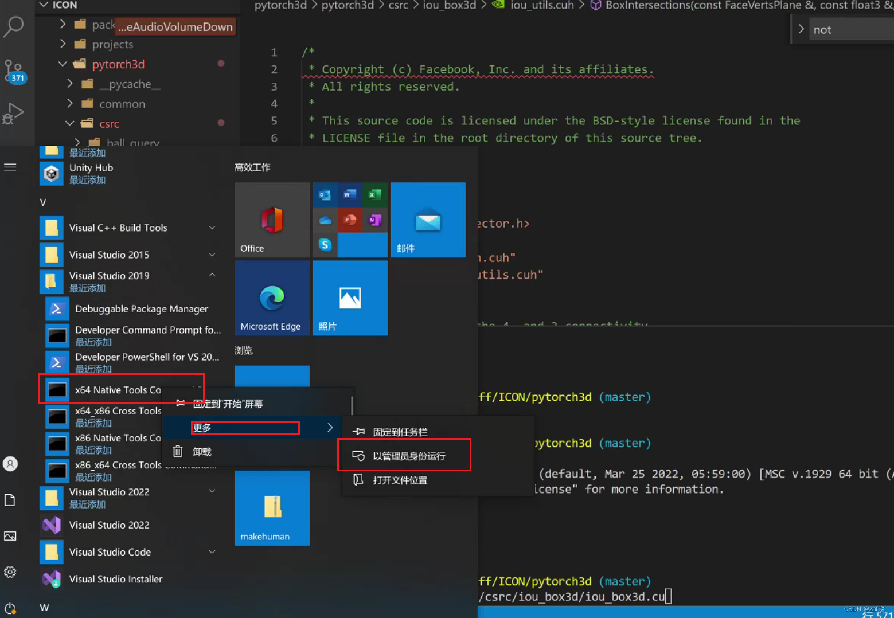894x618 pixels.
Task: Launch Unity Hub from the Start menu
Action: [91, 167]
